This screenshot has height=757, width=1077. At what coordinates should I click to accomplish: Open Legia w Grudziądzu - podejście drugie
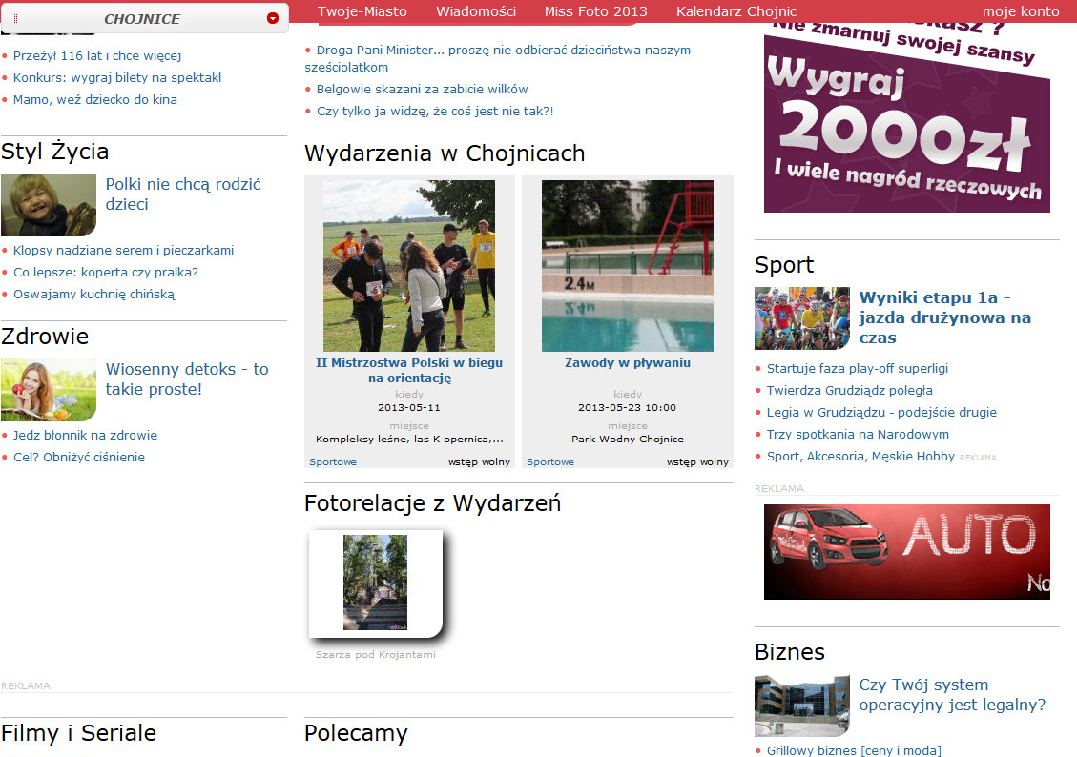[x=881, y=413]
